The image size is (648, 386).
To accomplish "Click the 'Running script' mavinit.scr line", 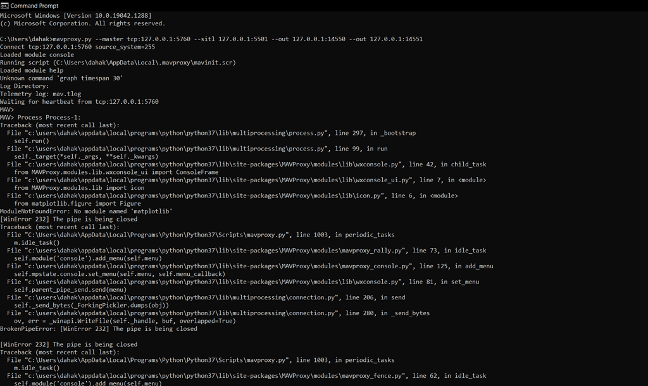I will [x=118, y=63].
